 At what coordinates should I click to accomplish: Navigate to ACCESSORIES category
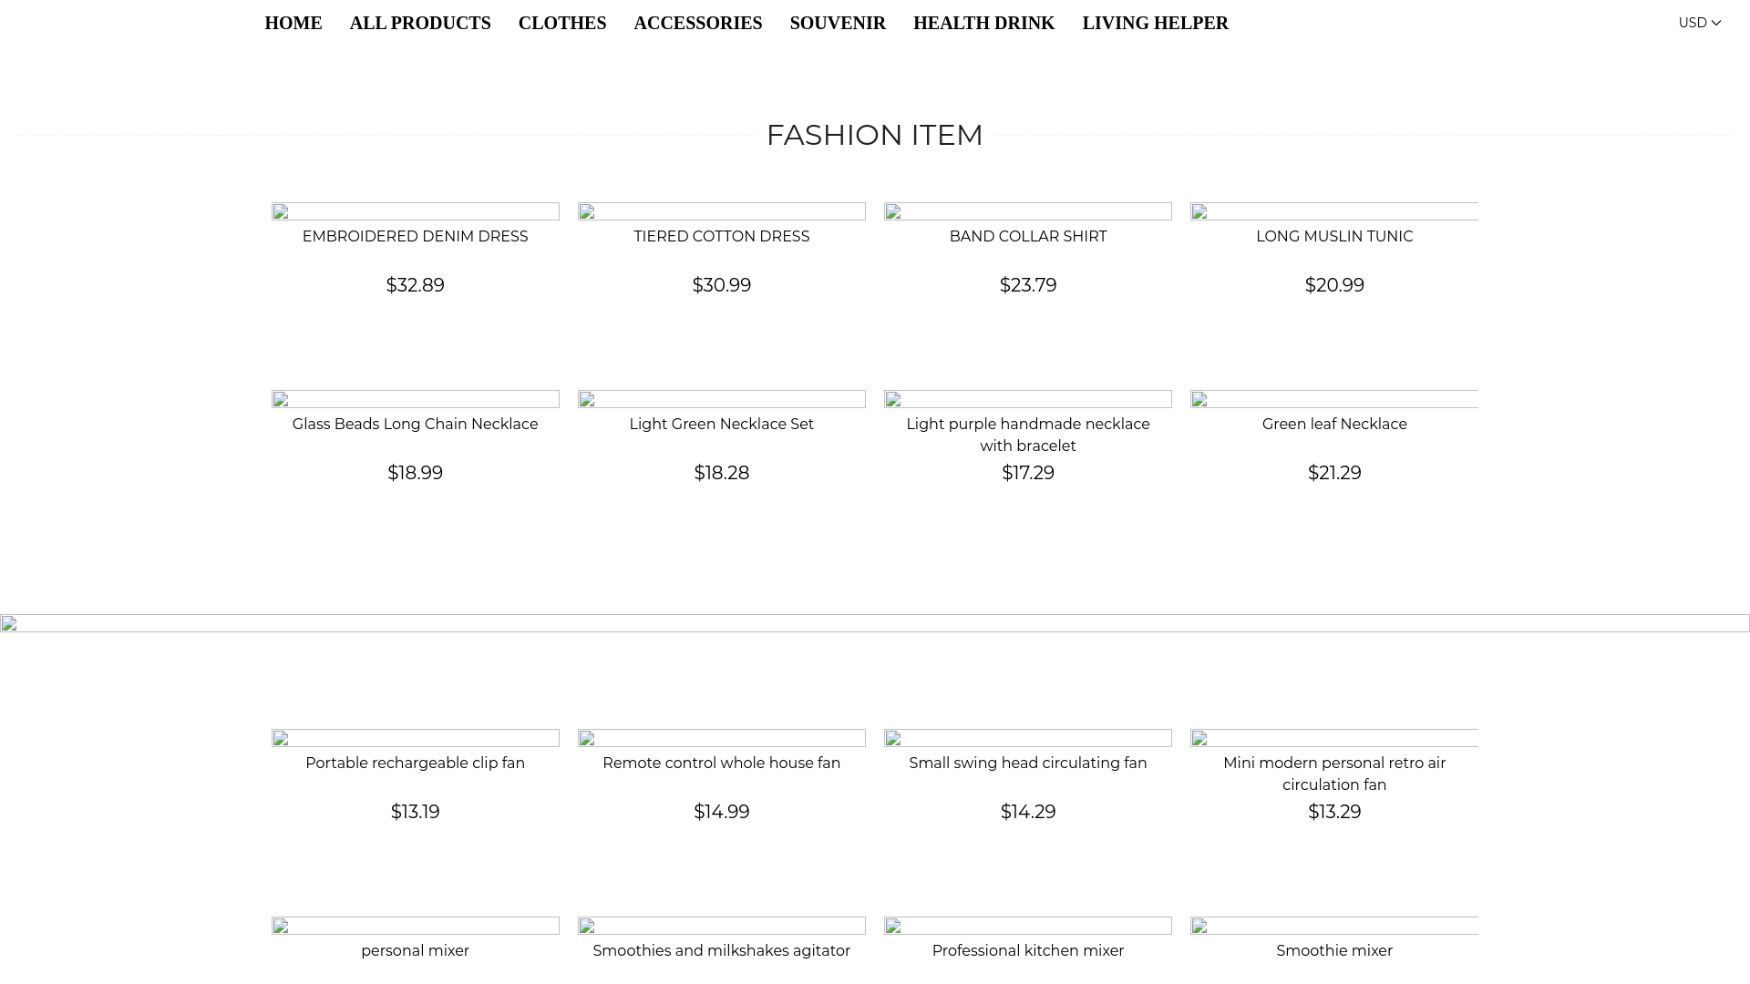(697, 23)
